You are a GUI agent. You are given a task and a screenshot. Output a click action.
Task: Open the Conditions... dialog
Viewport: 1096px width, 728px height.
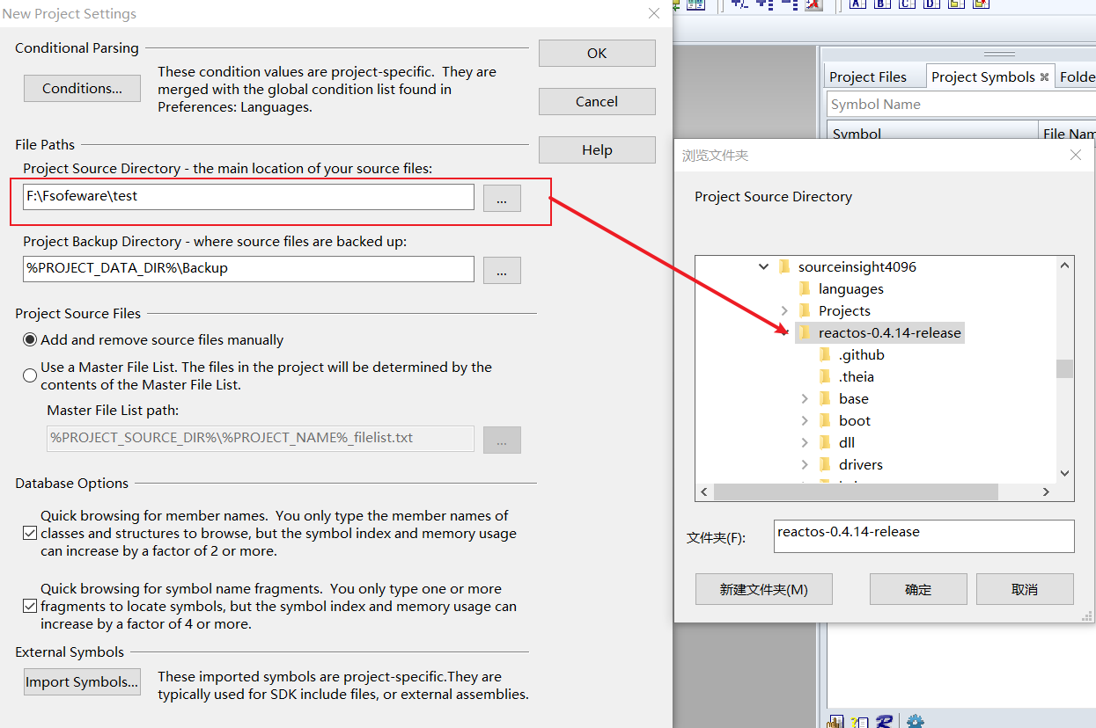point(82,88)
